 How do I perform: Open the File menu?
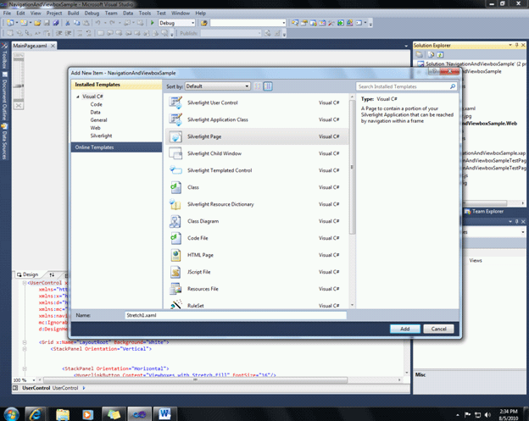(x=7, y=14)
